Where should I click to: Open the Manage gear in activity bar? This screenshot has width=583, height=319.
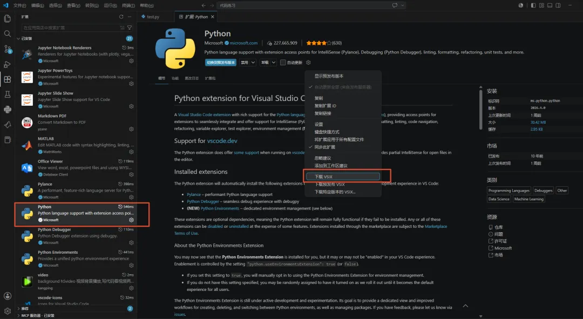7,311
